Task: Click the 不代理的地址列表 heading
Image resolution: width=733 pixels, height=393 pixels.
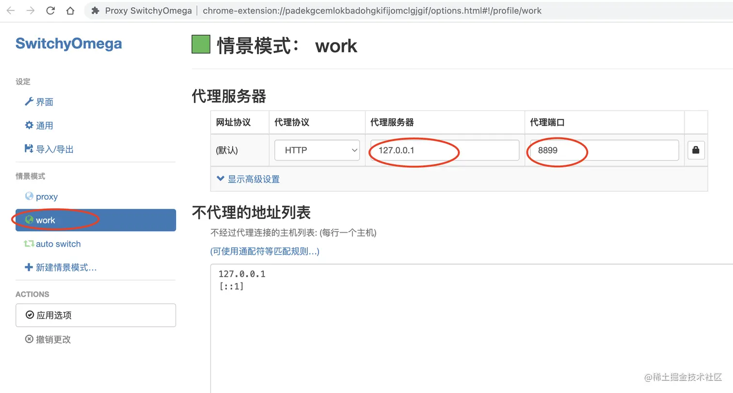Action: 251,212
